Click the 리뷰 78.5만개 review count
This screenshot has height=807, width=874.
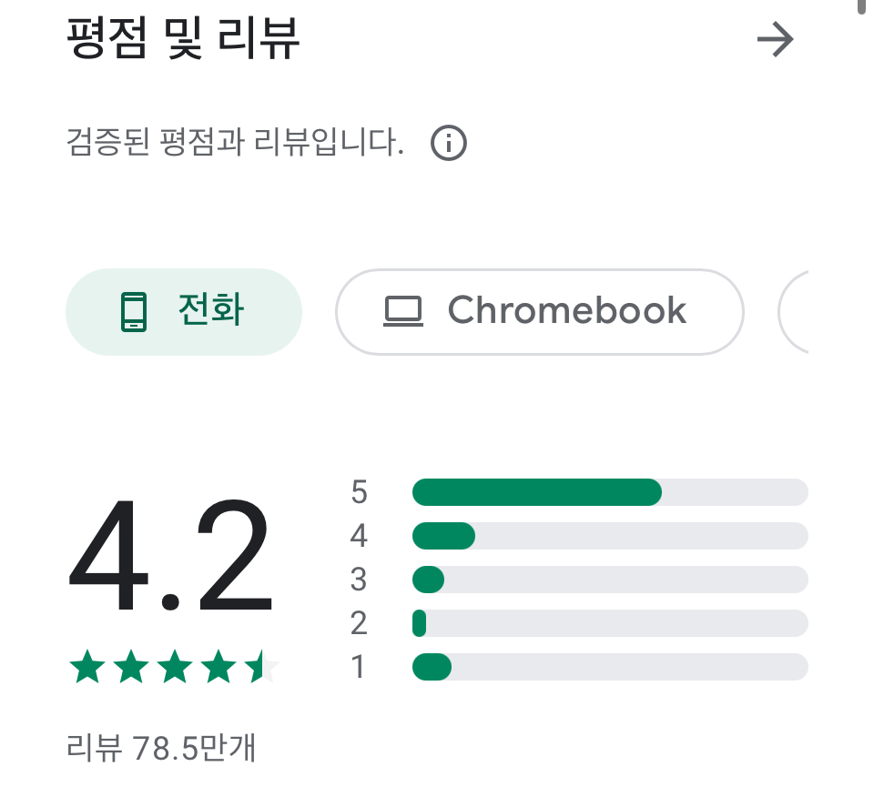pos(160,748)
